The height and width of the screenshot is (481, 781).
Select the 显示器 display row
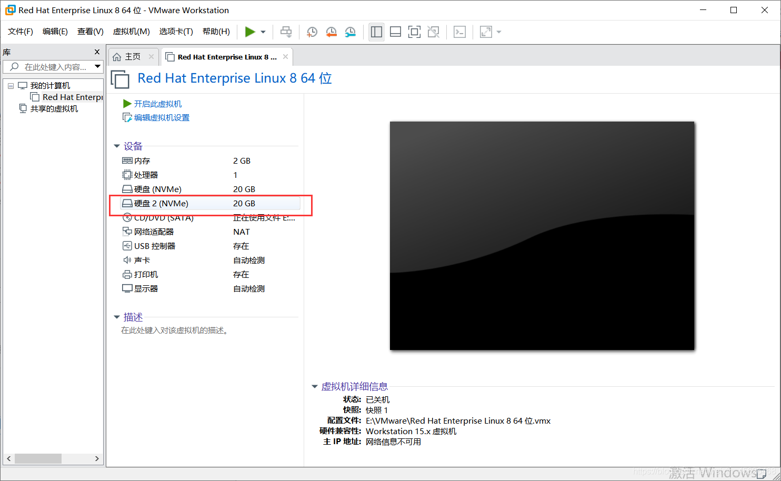211,288
